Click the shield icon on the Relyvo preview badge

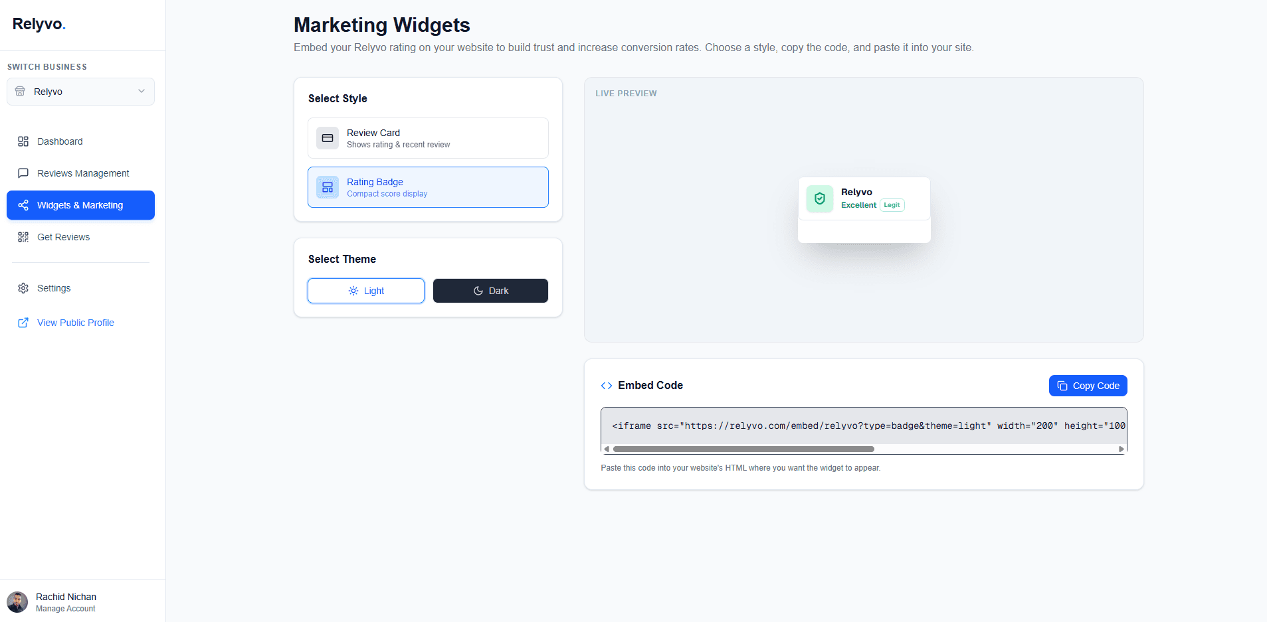click(819, 198)
